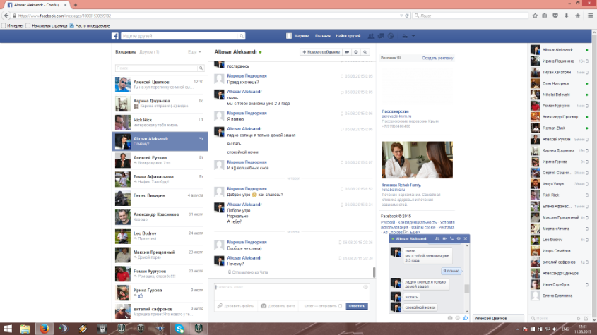Start video call button beside Новое сообщение
Image resolution: width=597 pixels, height=335 pixels.
pyautogui.click(x=347, y=52)
